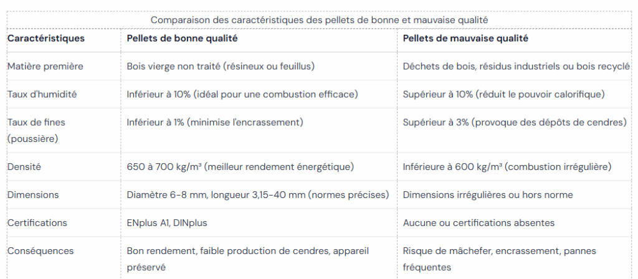Click the "Inférieure à 600 kg/m³" cell

coord(507,167)
